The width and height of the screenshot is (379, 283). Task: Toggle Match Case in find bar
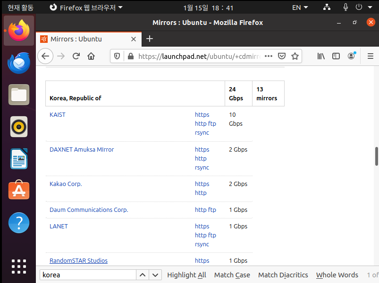pyautogui.click(x=232, y=275)
